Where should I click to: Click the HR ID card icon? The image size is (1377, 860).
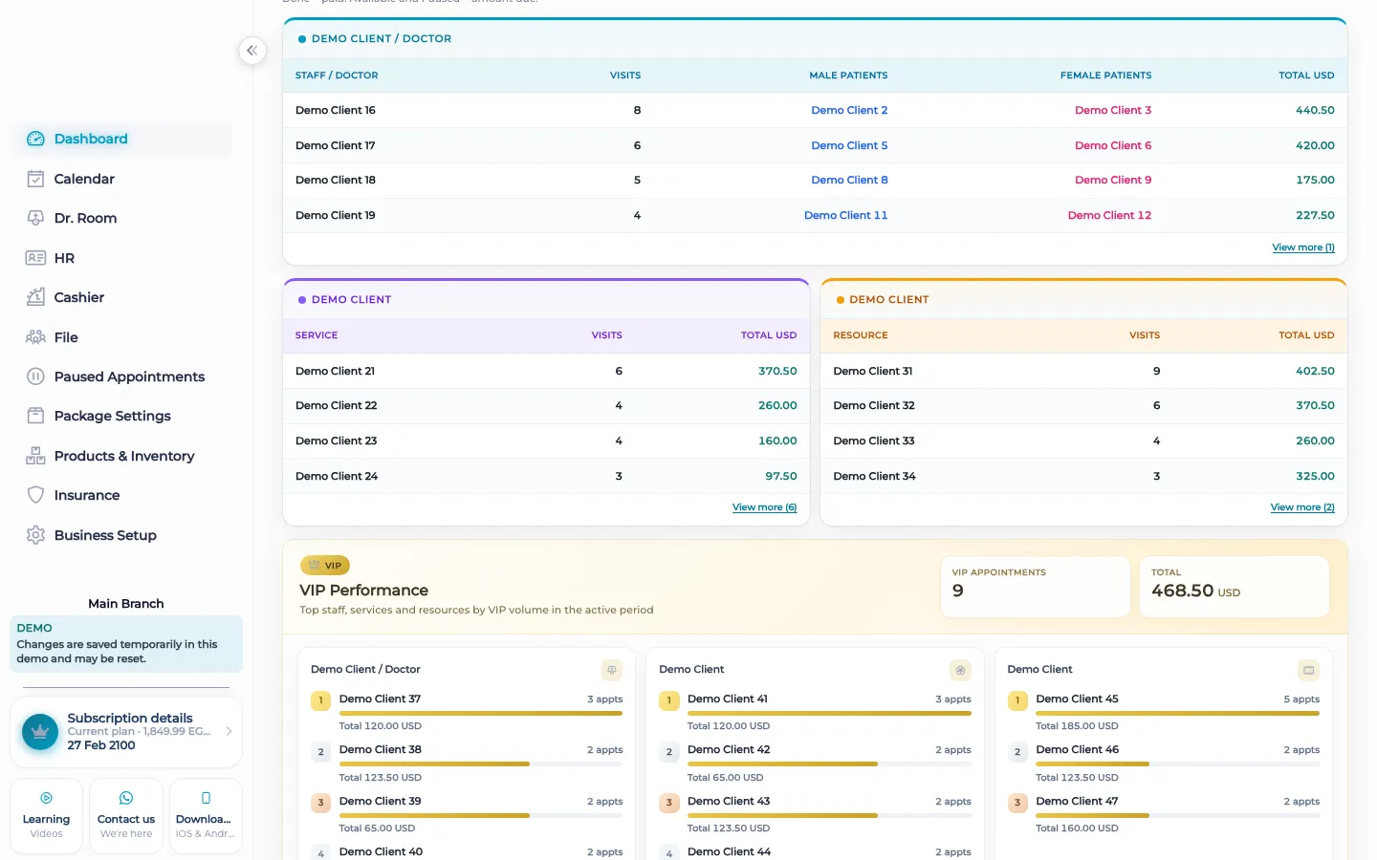[35, 258]
